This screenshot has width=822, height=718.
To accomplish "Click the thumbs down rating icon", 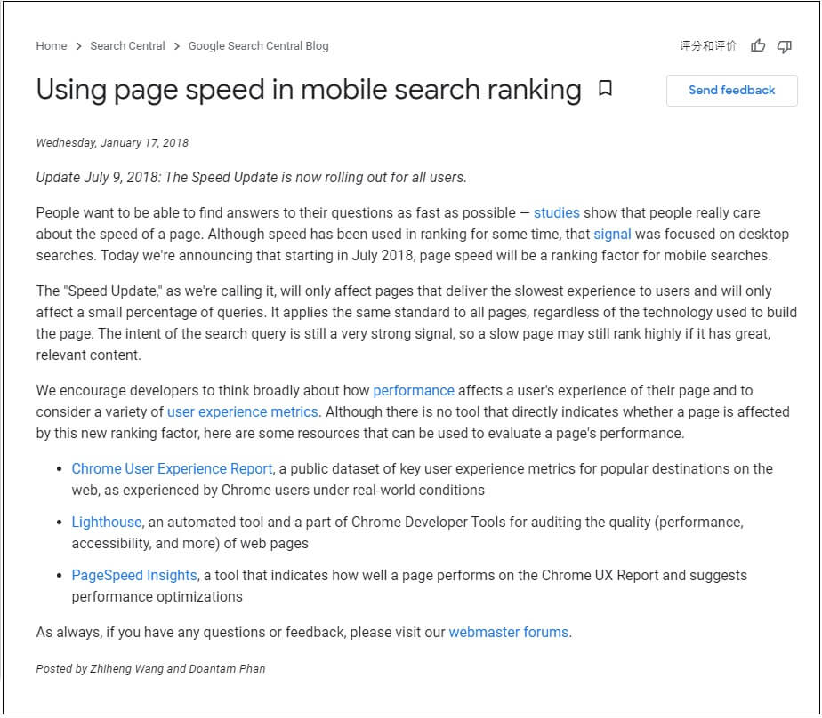I will 784,45.
